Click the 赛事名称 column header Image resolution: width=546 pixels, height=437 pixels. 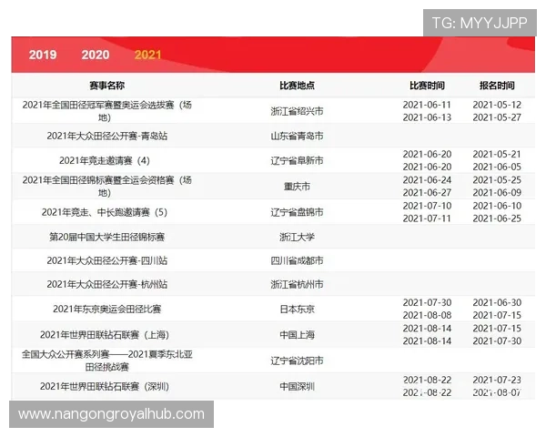click(x=106, y=86)
